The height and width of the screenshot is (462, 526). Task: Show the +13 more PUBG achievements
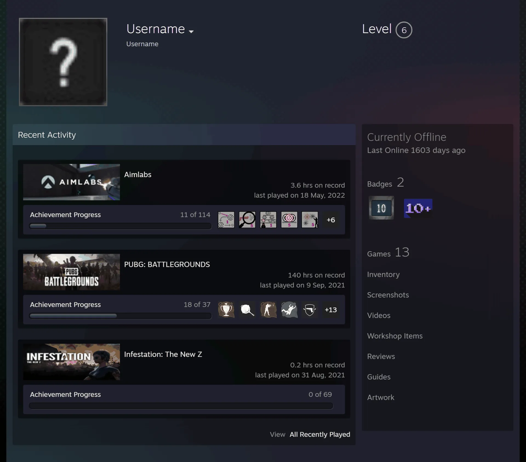pyautogui.click(x=331, y=310)
